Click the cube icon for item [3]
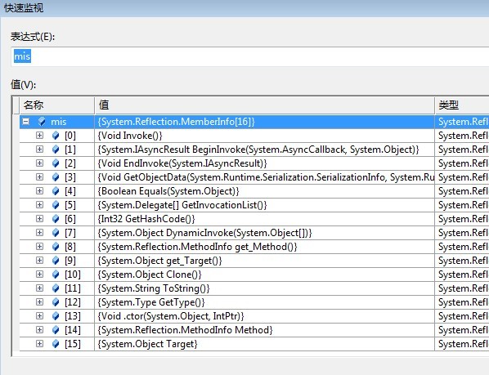Viewport: 489px width, 375px height. (x=56, y=177)
